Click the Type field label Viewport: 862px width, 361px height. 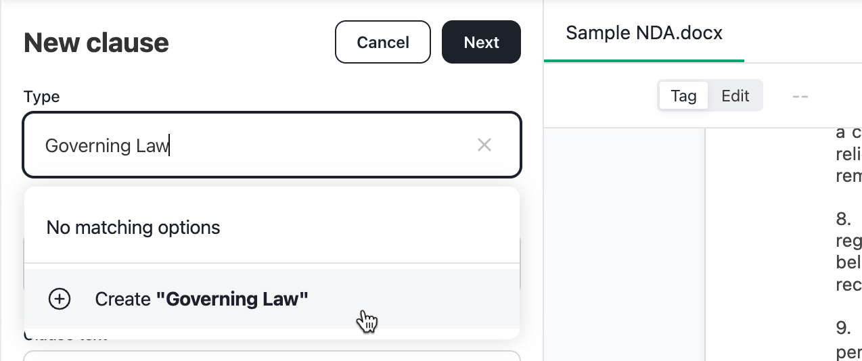tap(42, 97)
